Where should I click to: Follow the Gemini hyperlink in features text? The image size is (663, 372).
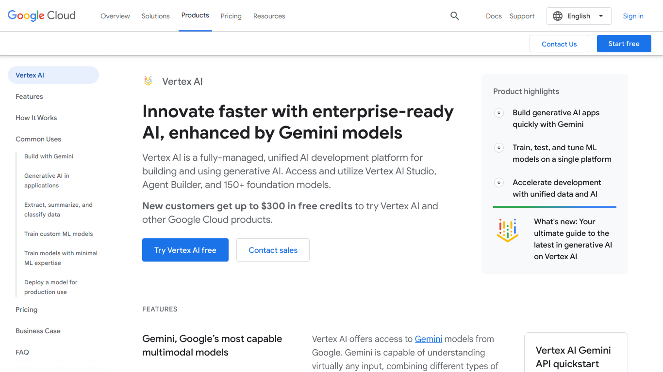(x=429, y=339)
